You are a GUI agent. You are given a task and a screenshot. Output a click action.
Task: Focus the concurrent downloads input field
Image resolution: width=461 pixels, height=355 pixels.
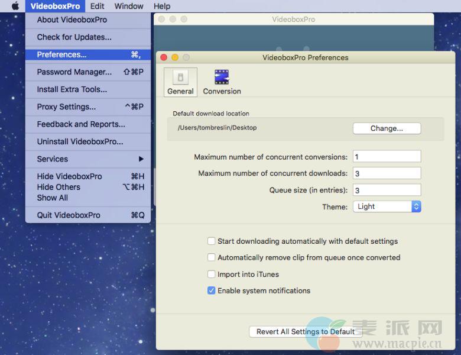tap(387, 173)
